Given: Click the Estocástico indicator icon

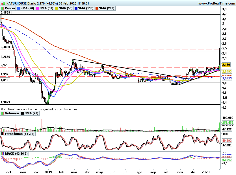Looking at the screenshot, I should pyautogui.click(x=3, y=134).
